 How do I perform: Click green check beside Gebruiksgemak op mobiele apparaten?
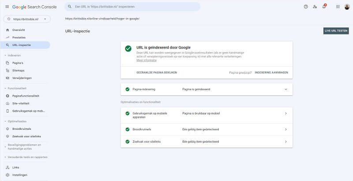click(x=128, y=113)
